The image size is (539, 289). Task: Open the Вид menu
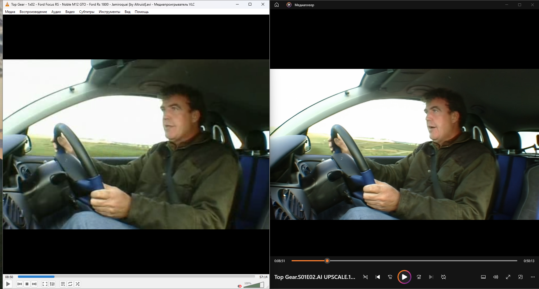128,12
